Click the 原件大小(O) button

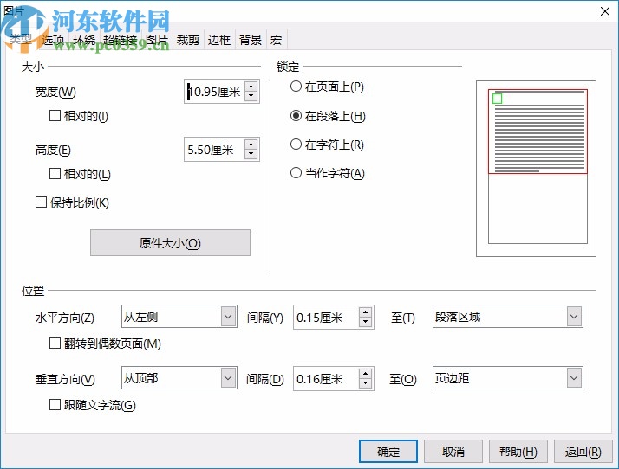[x=170, y=243]
